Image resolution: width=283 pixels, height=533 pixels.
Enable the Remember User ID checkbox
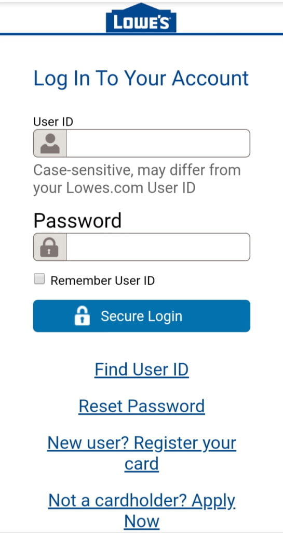coord(39,280)
